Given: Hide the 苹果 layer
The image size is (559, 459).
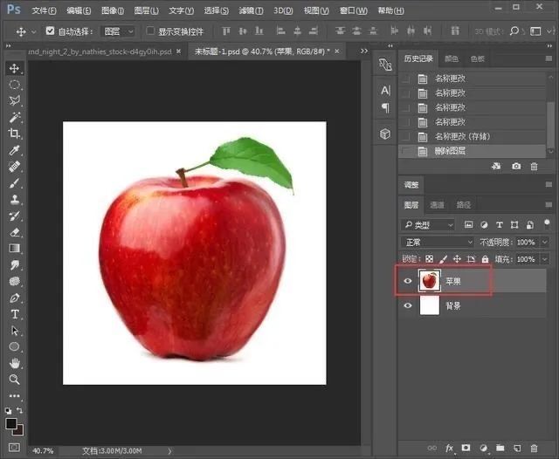Looking at the screenshot, I should coord(408,280).
